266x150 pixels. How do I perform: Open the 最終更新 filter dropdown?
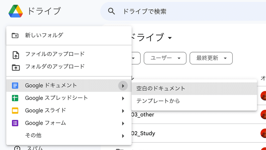(211, 58)
